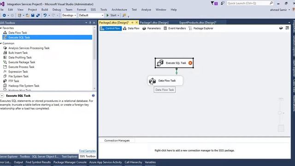
Task: Click the zoom fit-to-view box on canvas
Action: pyautogui.click(x=281, y=128)
